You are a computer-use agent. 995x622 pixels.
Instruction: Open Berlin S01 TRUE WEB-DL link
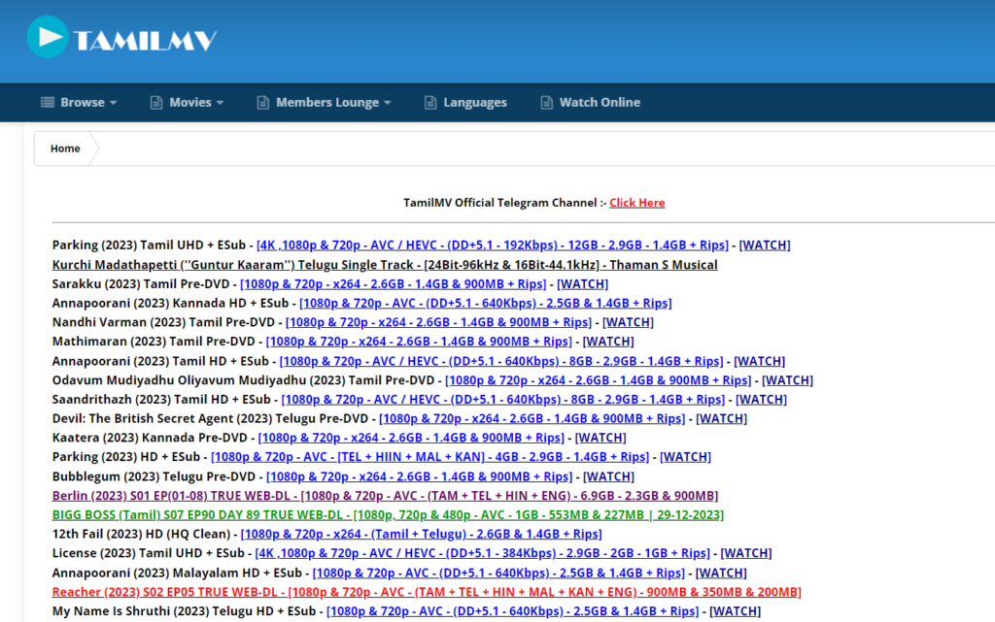tap(385, 495)
